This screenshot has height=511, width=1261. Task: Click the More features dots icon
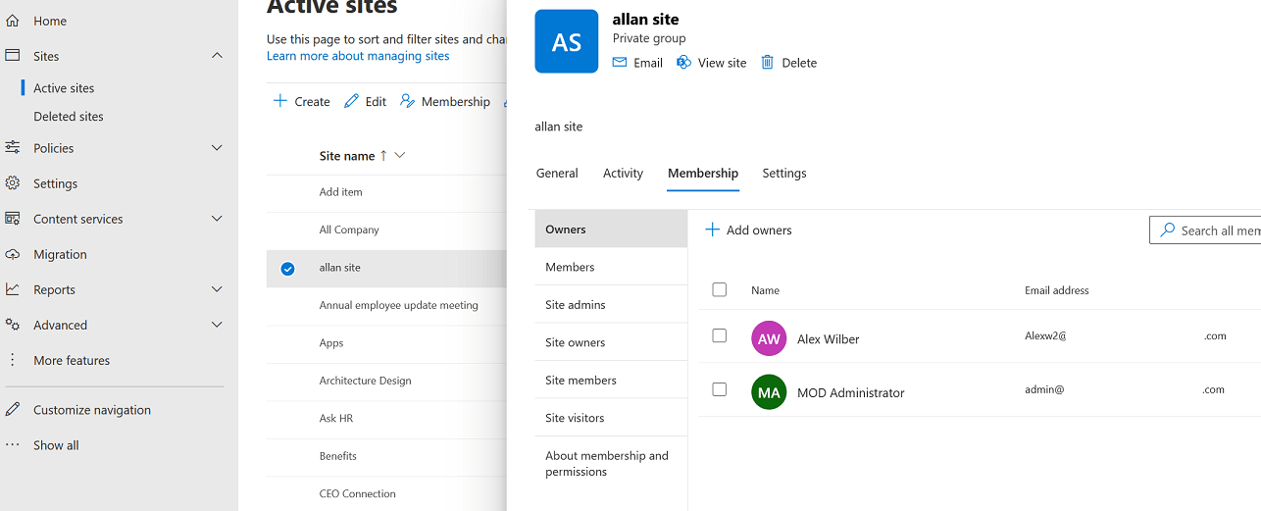pyautogui.click(x=13, y=360)
